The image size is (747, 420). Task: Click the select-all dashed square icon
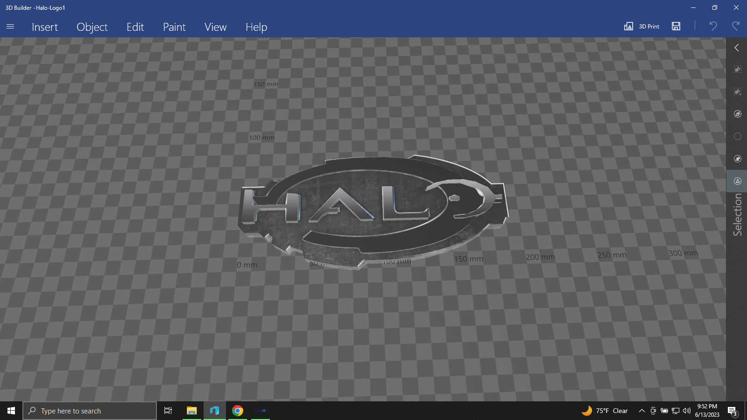[x=738, y=69]
